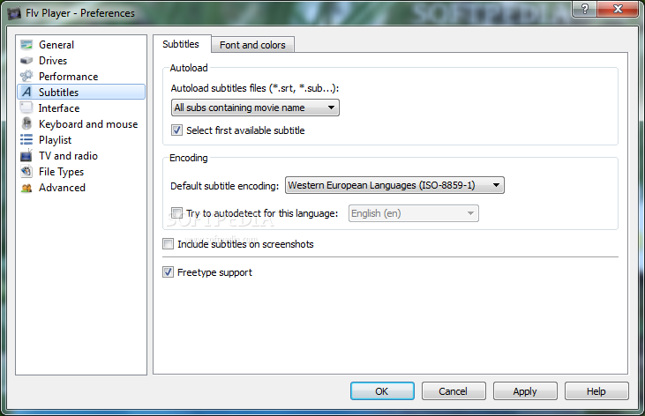Screen dimensions: 645x416
Task: Click the File Types icon
Action: [x=26, y=171]
